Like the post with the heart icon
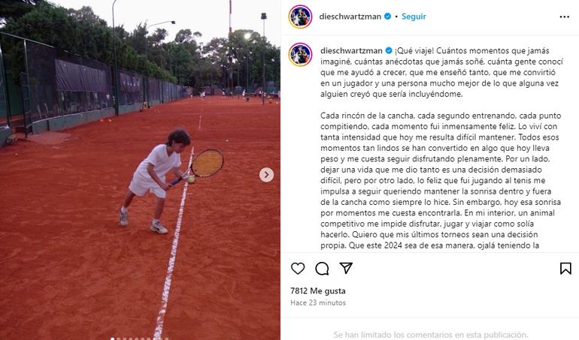Screen dimensions: 579x340 point(298,268)
